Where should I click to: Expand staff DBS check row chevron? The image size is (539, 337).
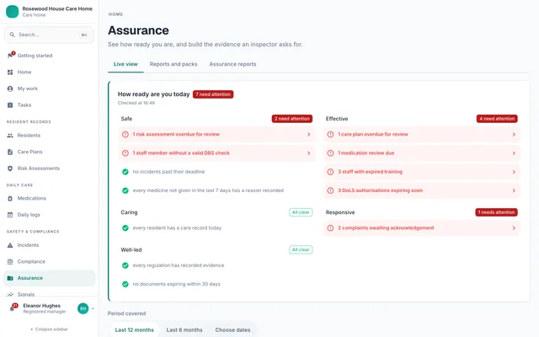(309, 153)
